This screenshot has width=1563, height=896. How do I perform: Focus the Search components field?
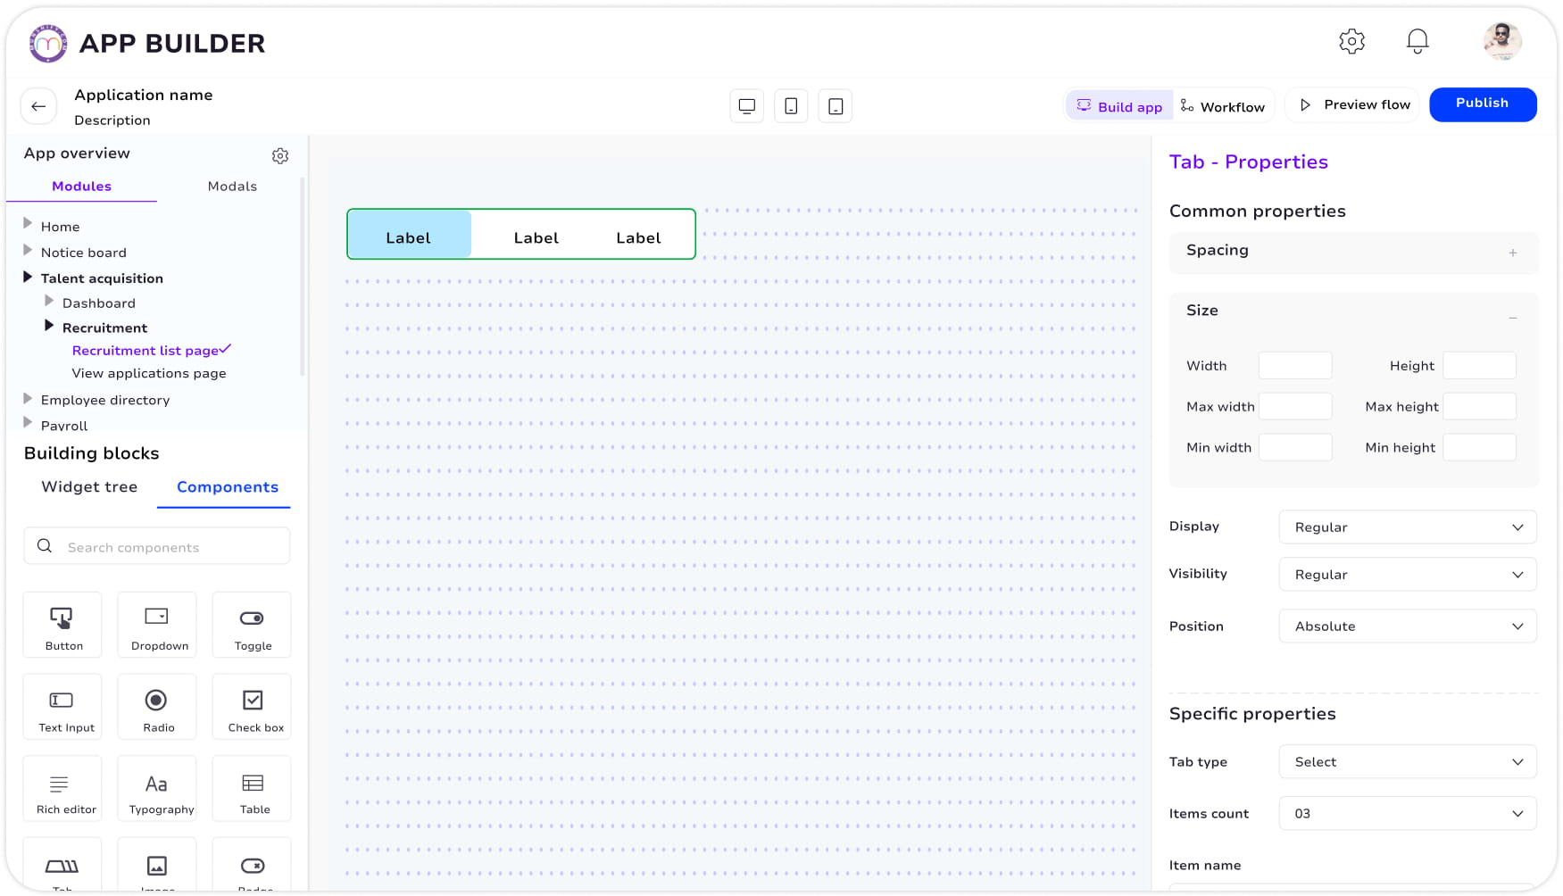(157, 546)
